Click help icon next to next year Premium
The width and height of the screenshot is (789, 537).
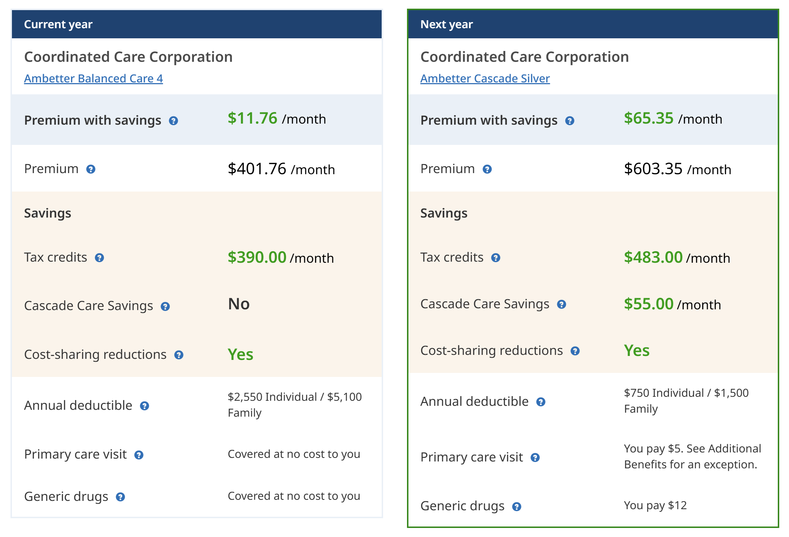[x=487, y=169]
